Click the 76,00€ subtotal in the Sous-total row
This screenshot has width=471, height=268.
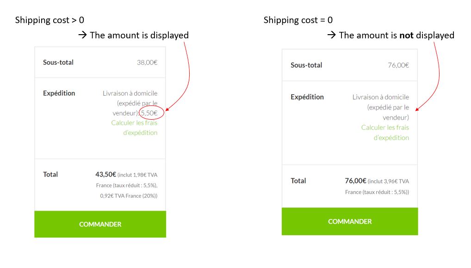(398, 65)
